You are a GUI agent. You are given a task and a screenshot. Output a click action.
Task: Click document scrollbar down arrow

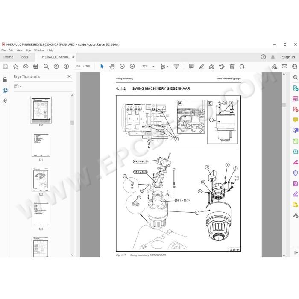coord(284,256)
